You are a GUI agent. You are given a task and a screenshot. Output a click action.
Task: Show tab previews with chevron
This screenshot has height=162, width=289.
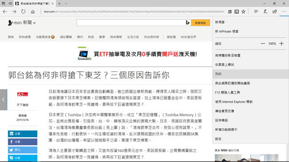66,4
